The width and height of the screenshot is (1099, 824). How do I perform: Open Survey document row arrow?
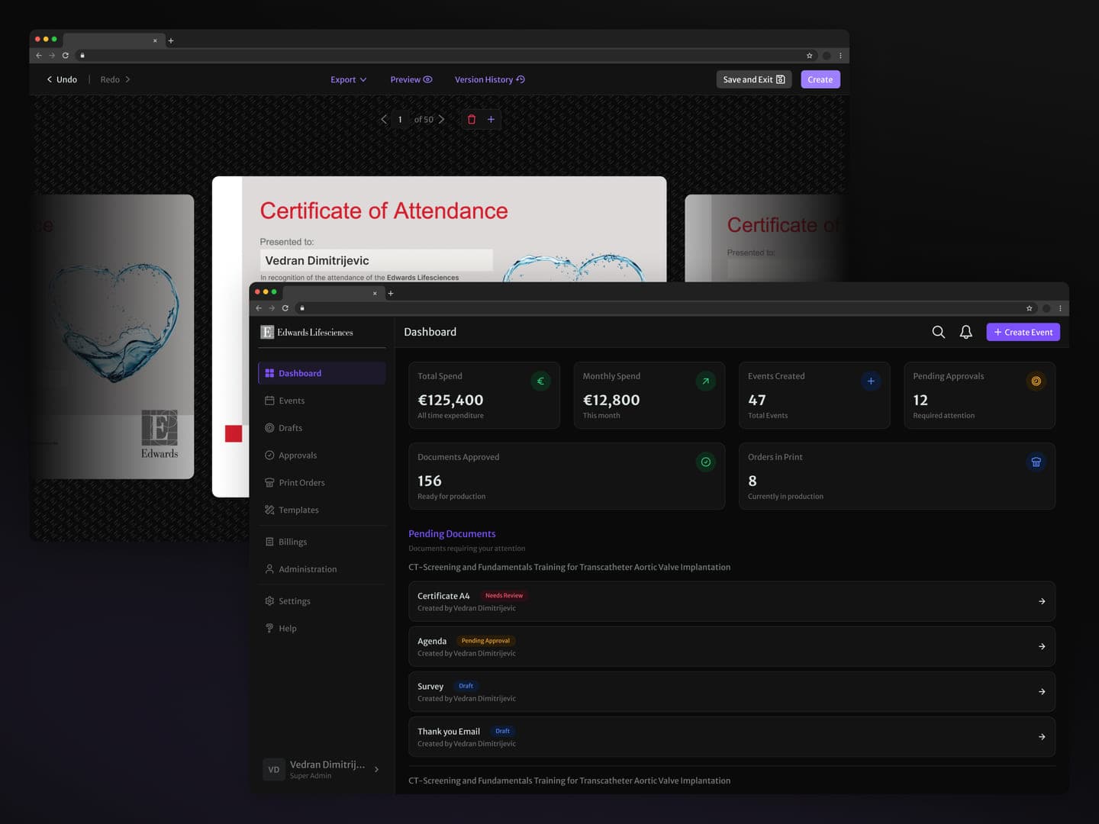(1042, 692)
